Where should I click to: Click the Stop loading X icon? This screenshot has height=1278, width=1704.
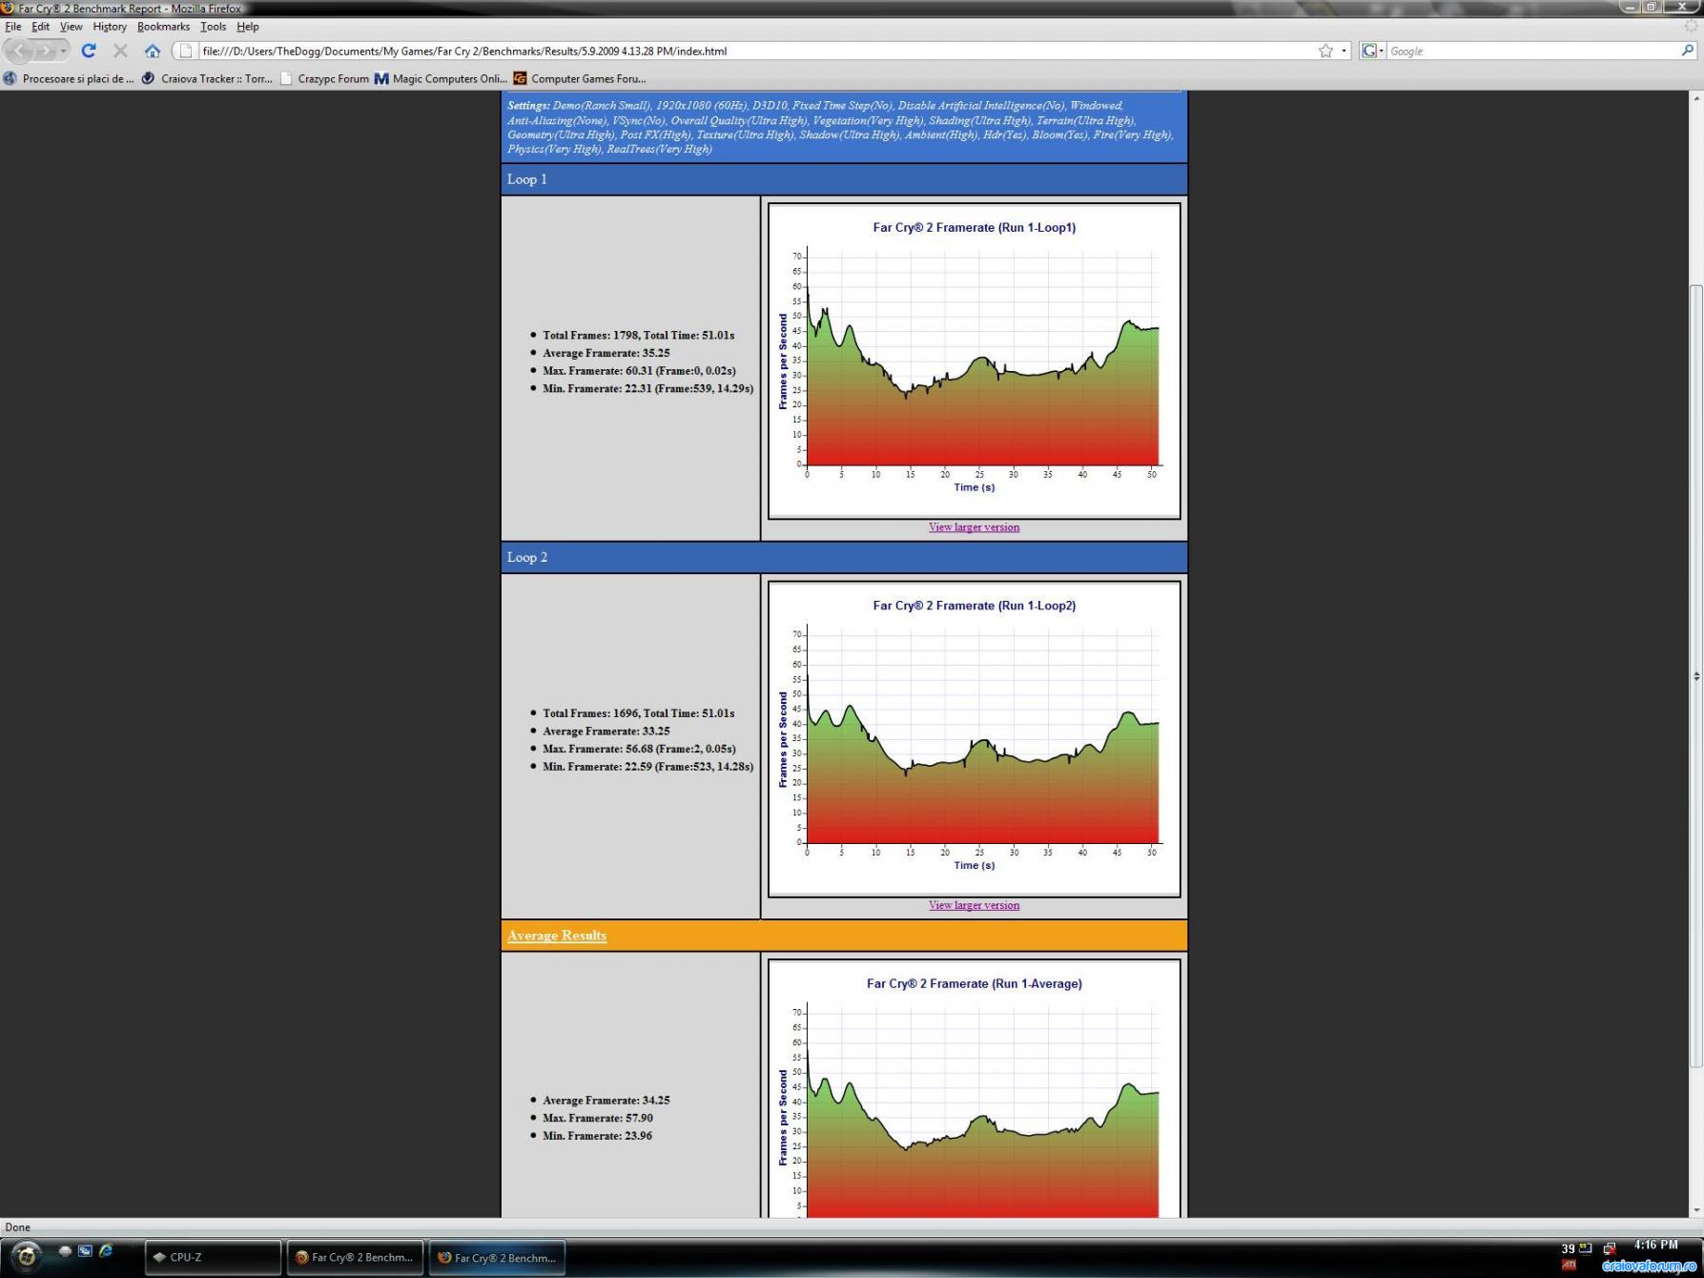click(120, 51)
